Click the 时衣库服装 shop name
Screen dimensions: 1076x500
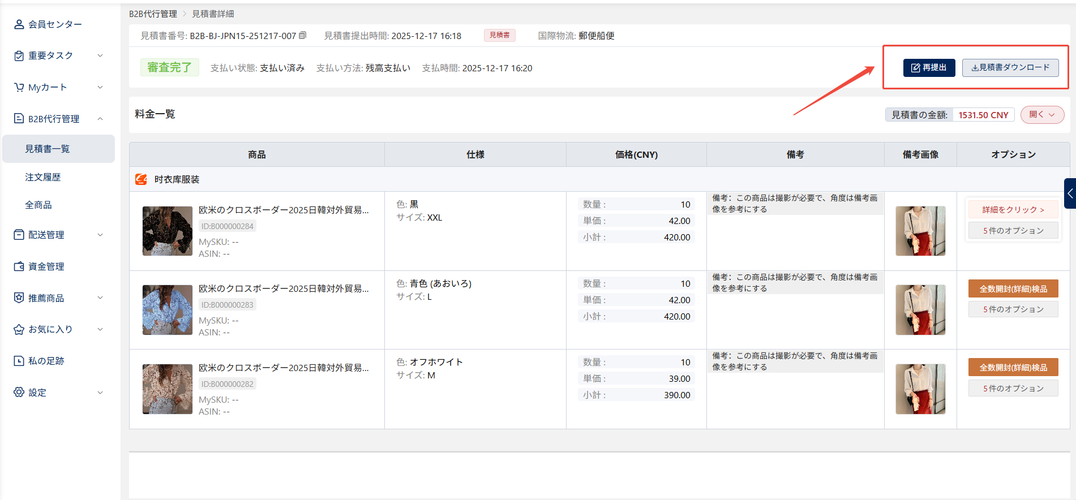click(x=177, y=179)
